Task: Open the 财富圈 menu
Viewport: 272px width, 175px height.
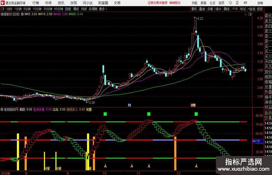Action: (103, 3)
